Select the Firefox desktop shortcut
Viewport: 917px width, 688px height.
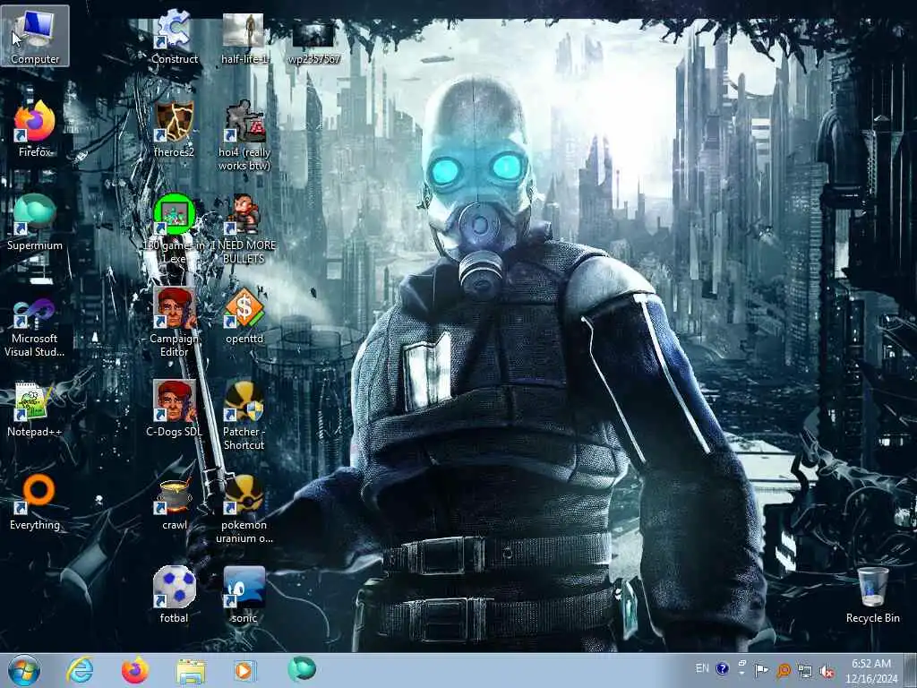tap(35, 129)
